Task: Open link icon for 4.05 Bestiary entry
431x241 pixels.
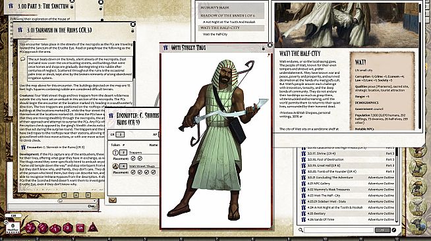Action: [x=303, y=213]
